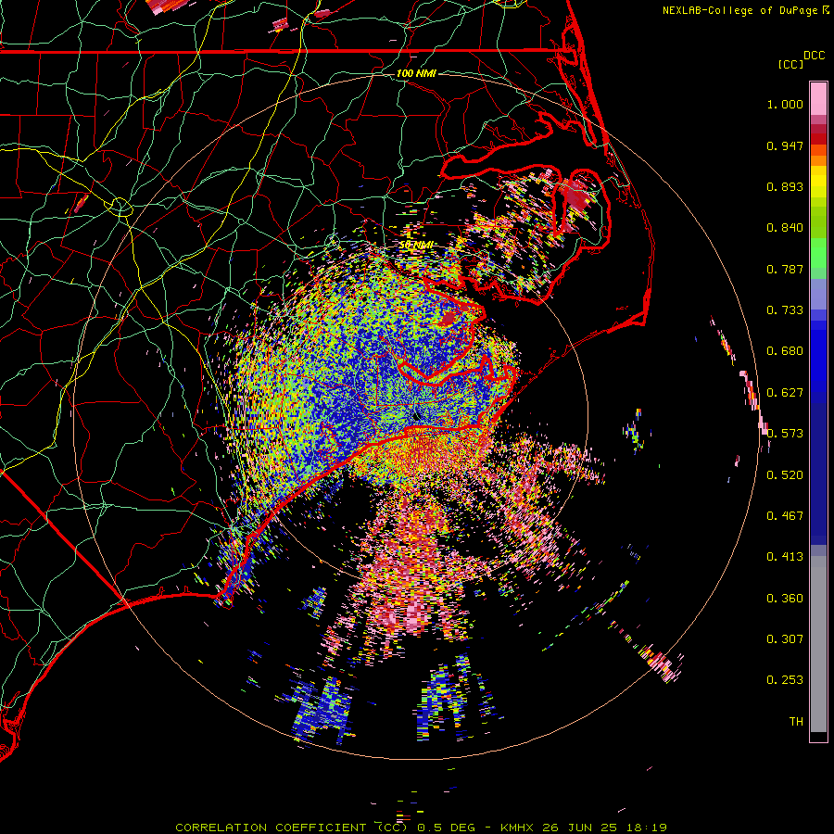Image resolution: width=834 pixels, height=834 pixels.
Task: Click the 0.787 scale value
Action: pos(785,269)
